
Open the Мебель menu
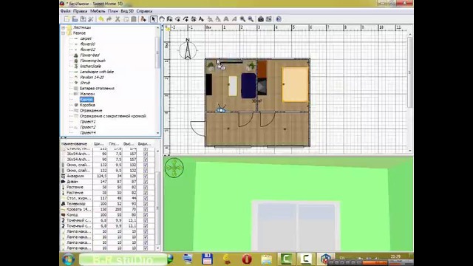(98, 11)
